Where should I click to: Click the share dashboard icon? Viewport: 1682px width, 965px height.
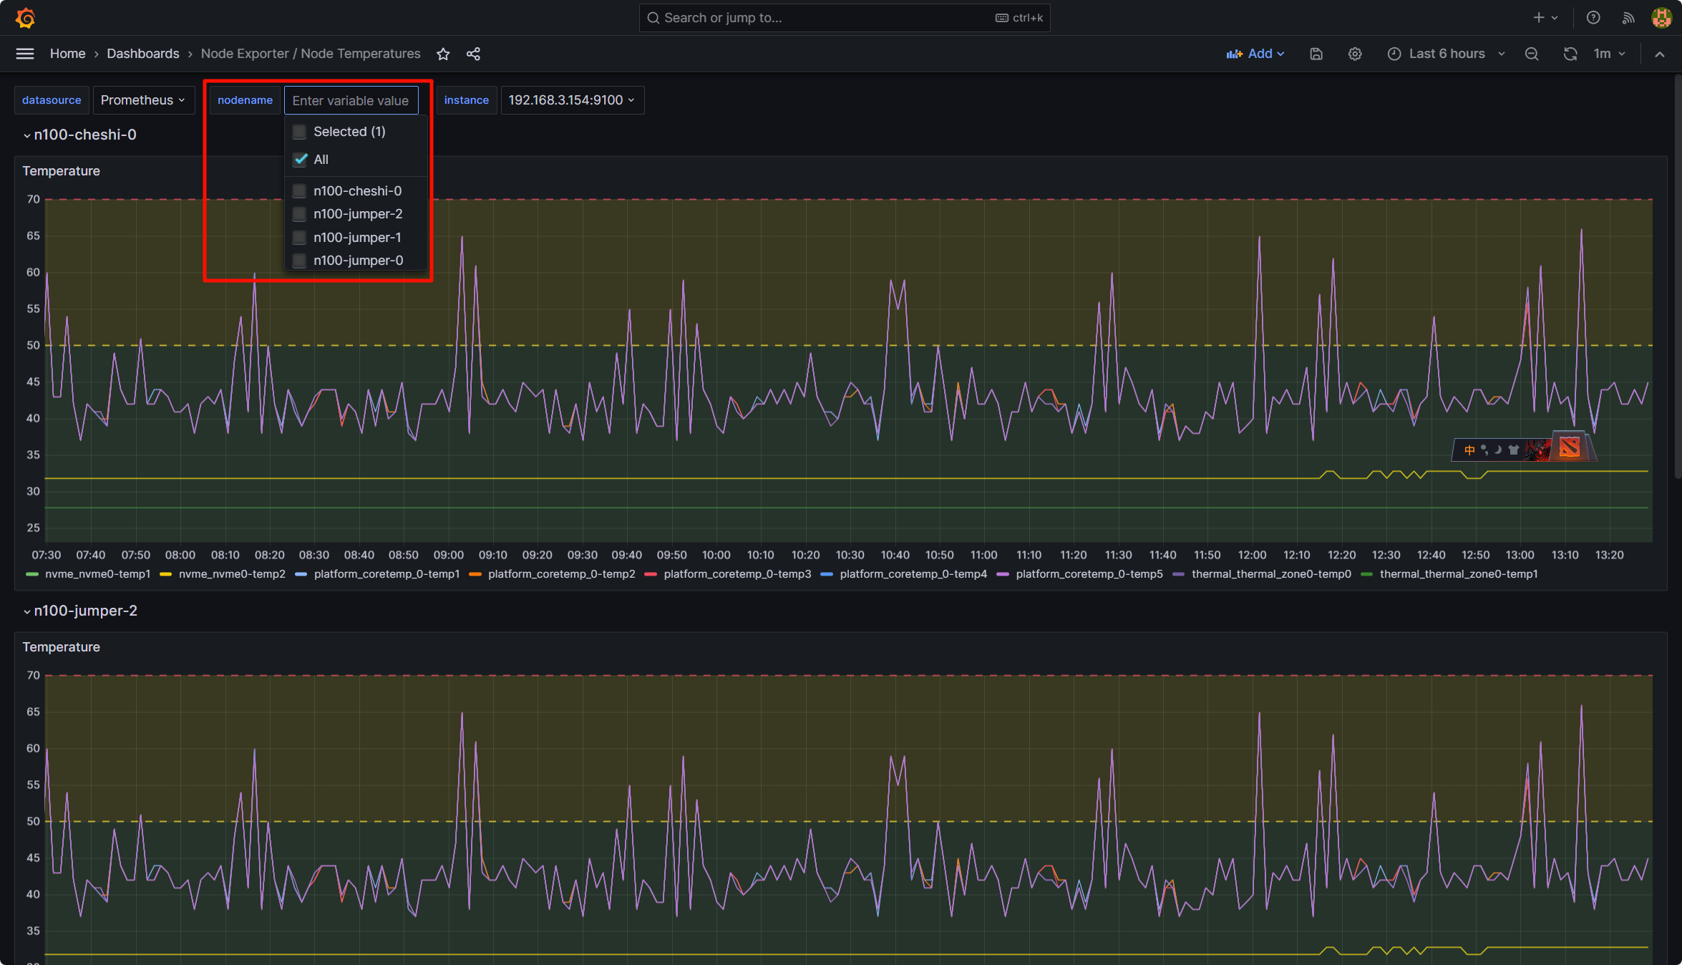click(x=473, y=54)
